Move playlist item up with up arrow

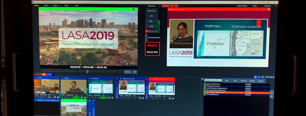pyautogui.click(x=272, y=92)
